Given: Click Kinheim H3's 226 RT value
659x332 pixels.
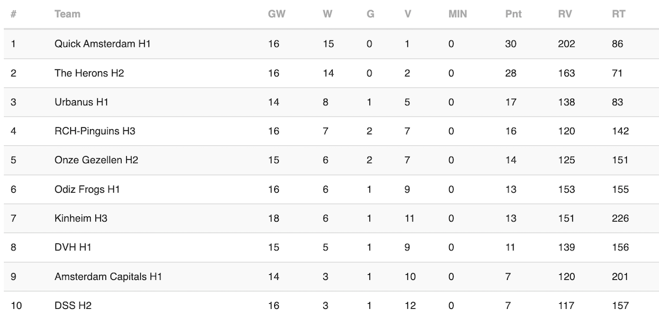Looking at the screenshot, I should (620, 218).
